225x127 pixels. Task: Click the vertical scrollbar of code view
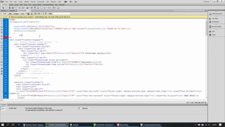[x=206, y=59]
